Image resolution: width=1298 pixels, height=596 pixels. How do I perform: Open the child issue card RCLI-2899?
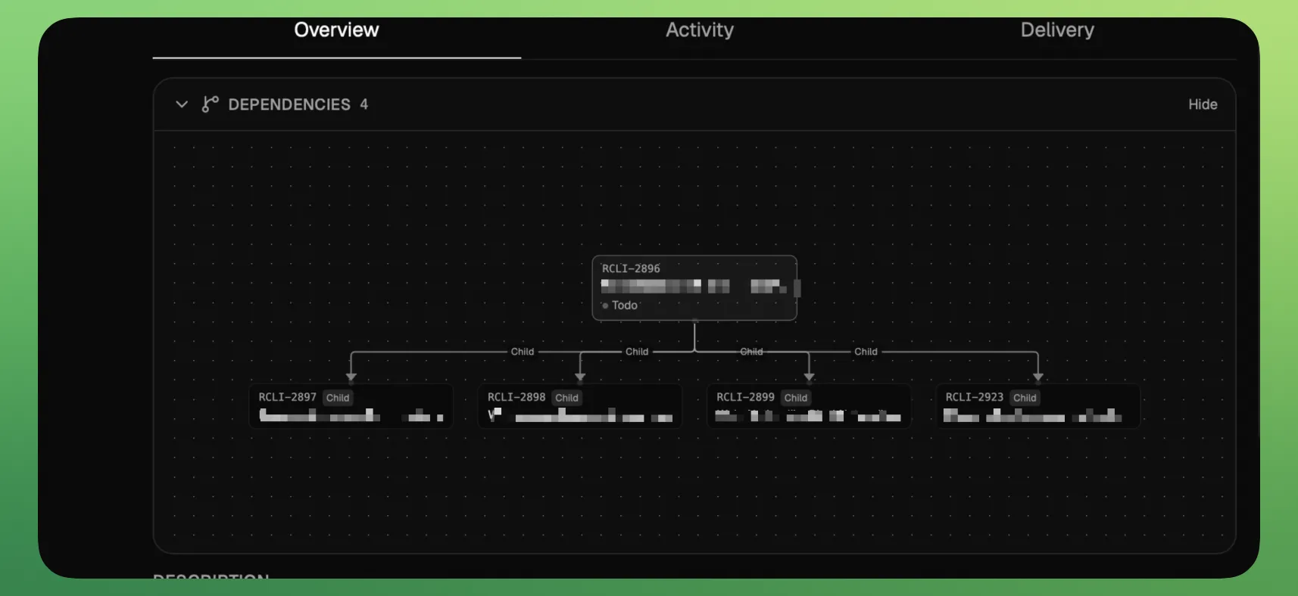point(809,406)
